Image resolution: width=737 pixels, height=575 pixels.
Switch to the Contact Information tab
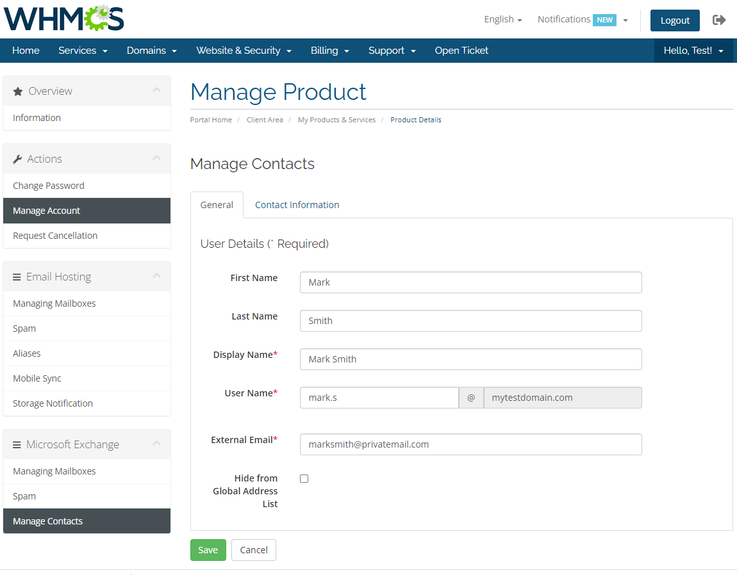point(297,205)
